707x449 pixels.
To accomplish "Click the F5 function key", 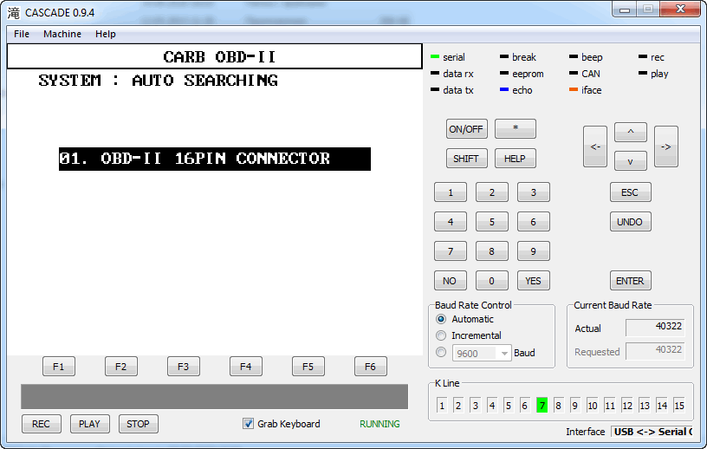I will [308, 367].
